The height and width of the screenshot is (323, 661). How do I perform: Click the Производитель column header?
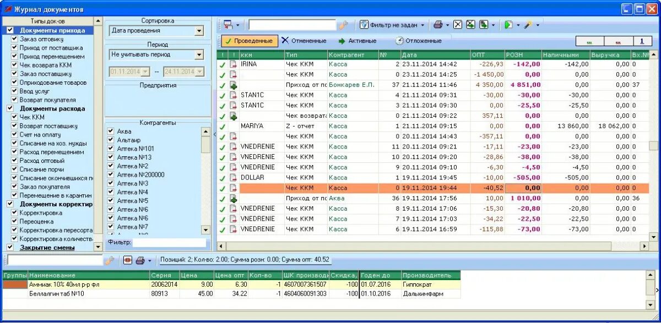[431, 275]
